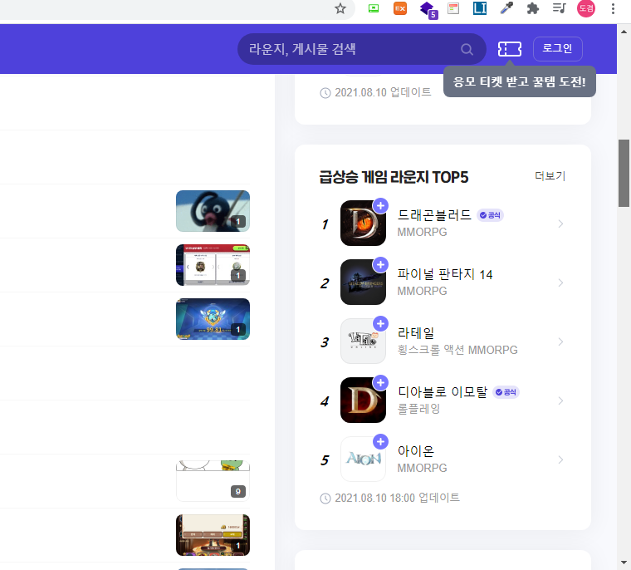This screenshot has height=570, width=631.
Task: Open the 파이널 판타지 14 lounge title
Action: tap(445, 274)
